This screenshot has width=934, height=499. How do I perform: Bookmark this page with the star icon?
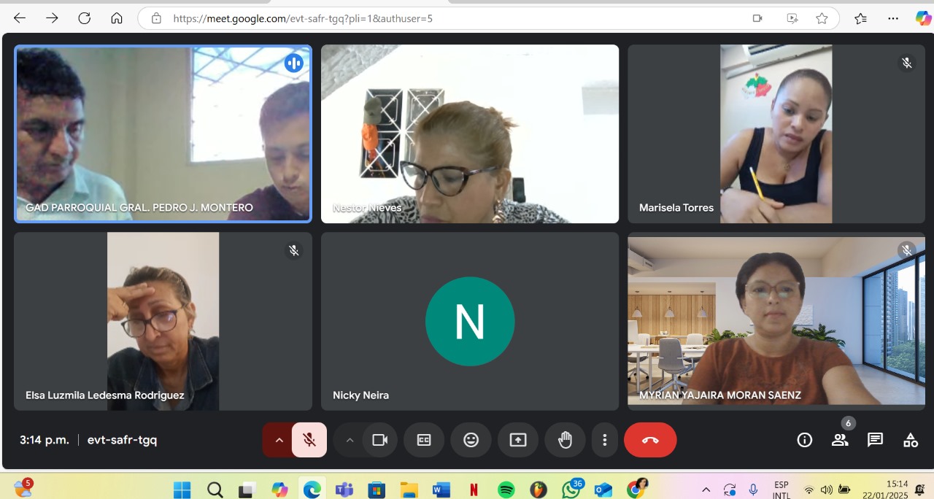pos(822,18)
